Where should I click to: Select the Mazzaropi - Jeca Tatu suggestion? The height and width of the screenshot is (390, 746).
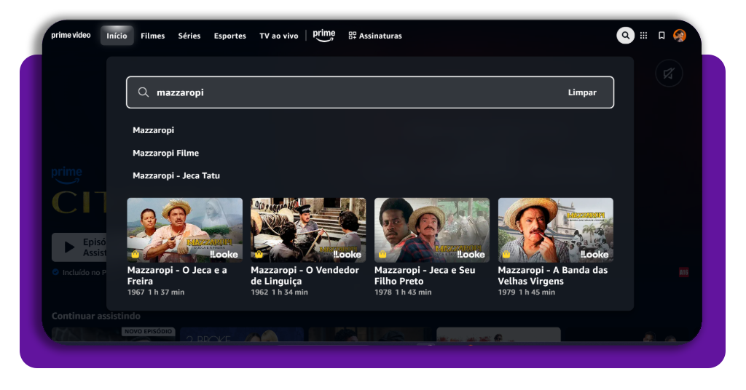(176, 176)
